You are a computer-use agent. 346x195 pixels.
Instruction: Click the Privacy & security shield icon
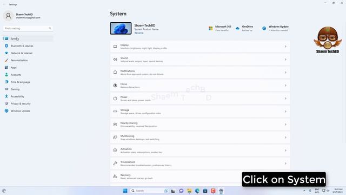6,103
